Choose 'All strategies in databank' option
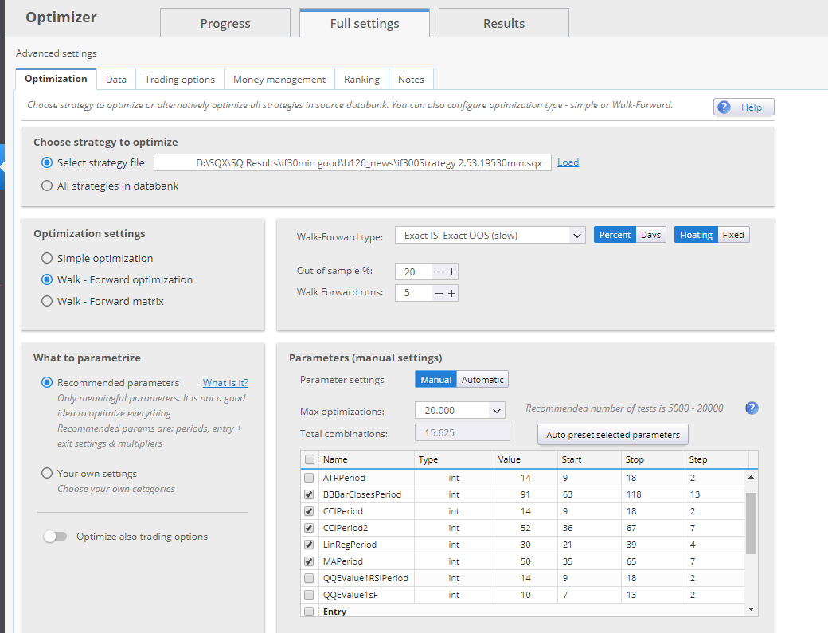The image size is (828, 633). [x=47, y=186]
